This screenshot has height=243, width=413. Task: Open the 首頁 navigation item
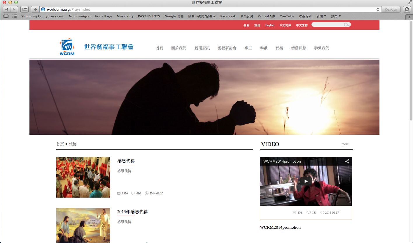[160, 48]
